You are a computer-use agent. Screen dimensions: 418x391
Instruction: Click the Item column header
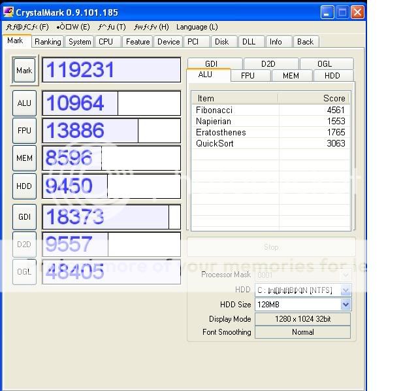click(234, 98)
